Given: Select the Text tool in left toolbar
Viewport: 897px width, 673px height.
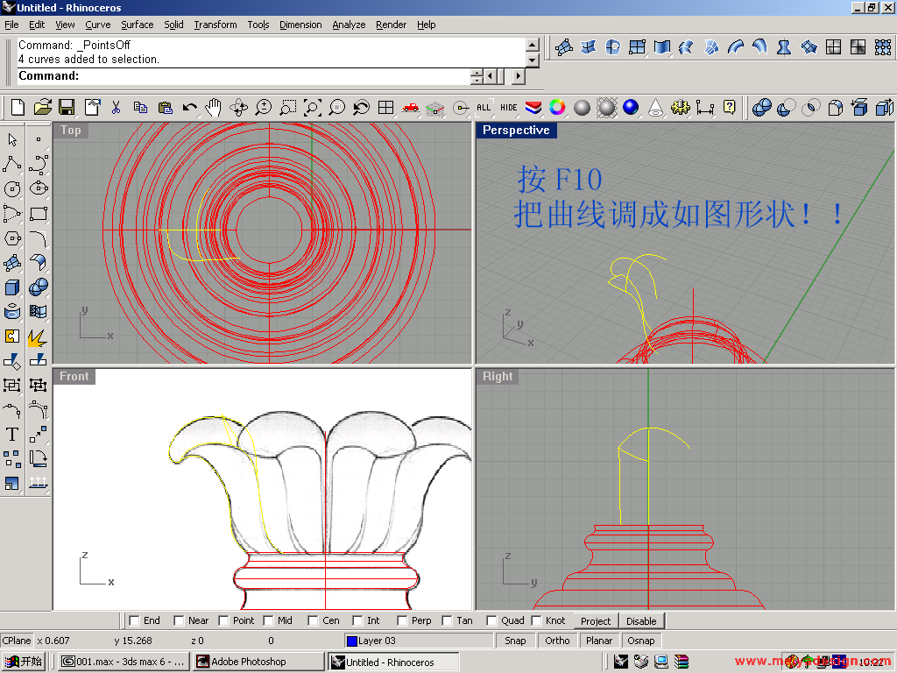Looking at the screenshot, I should [x=12, y=434].
